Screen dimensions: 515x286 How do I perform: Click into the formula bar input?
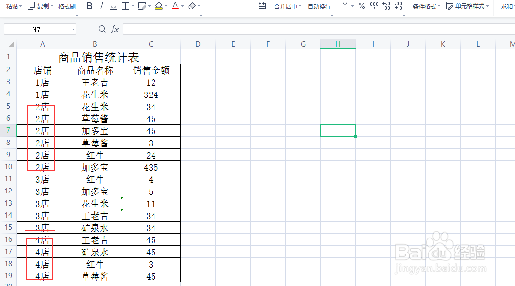(319, 29)
